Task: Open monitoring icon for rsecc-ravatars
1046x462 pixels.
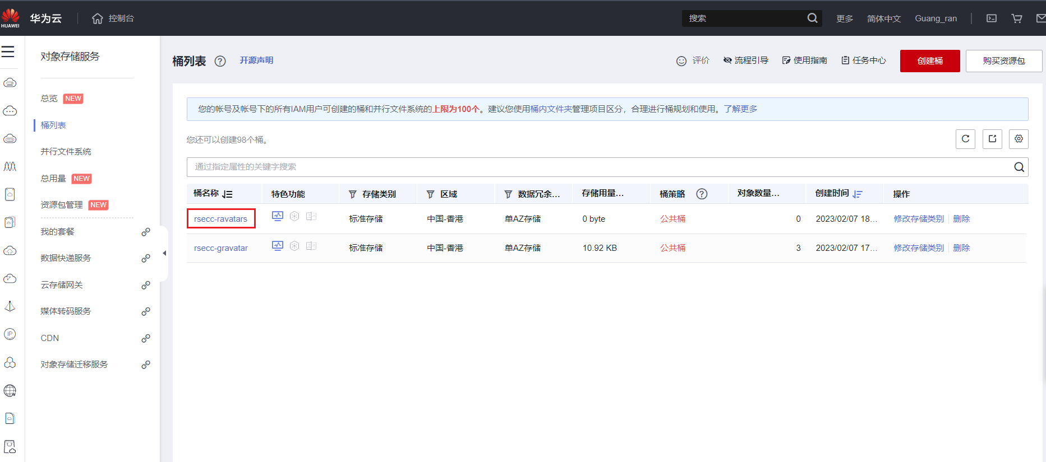Action: coord(278,216)
